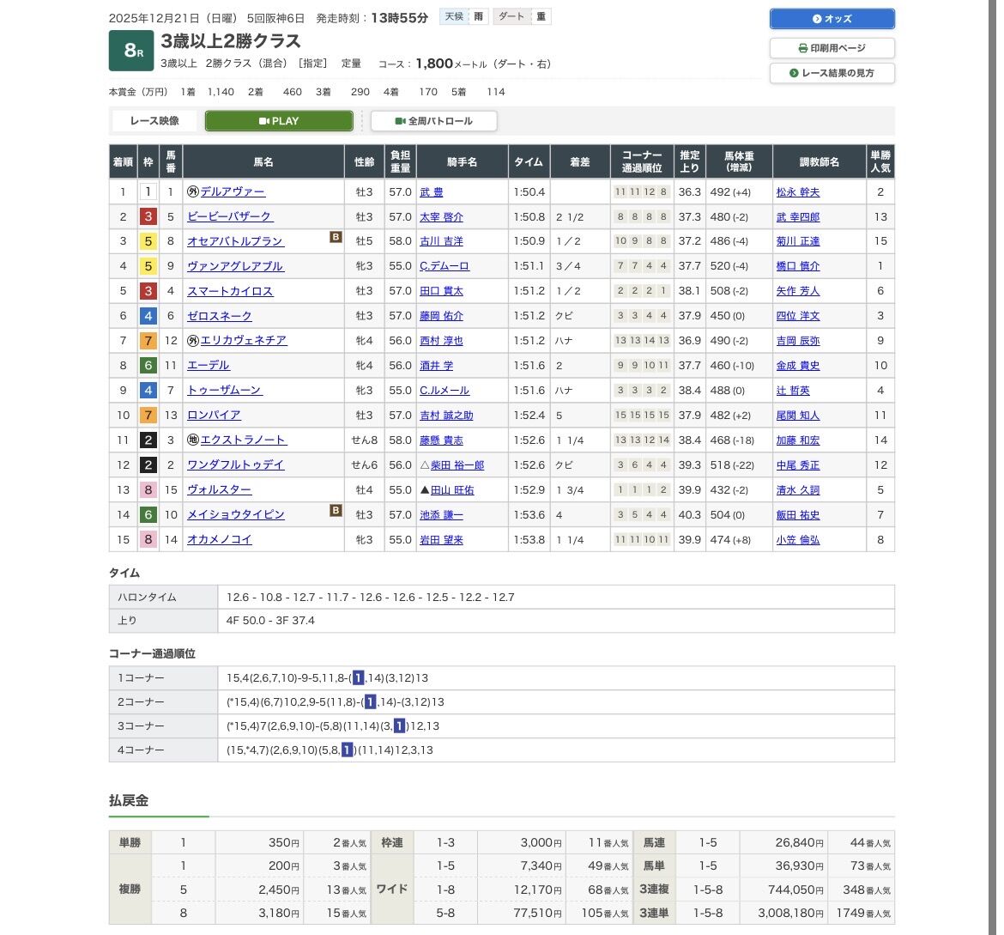This screenshot has height=935, width=1004.
Task: Click the page vertical scrollbar
Action: click(993, 467)
